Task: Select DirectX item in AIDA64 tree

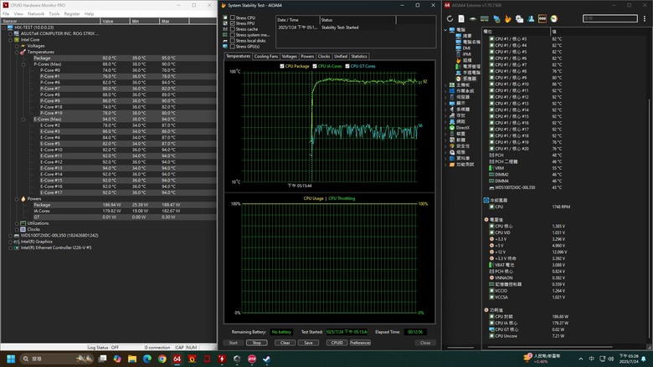Action: [x=462, y=128]
